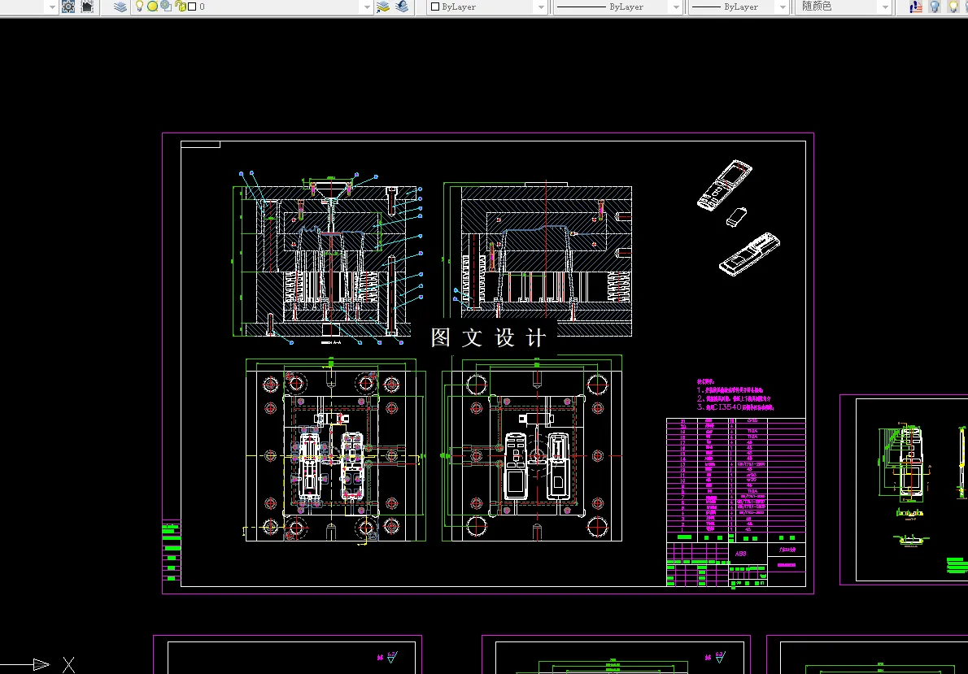Click the blue lightbulb layer tool icon
This screenshot has width=968, height=674.
pyautogui.click(x=935, y=7)
